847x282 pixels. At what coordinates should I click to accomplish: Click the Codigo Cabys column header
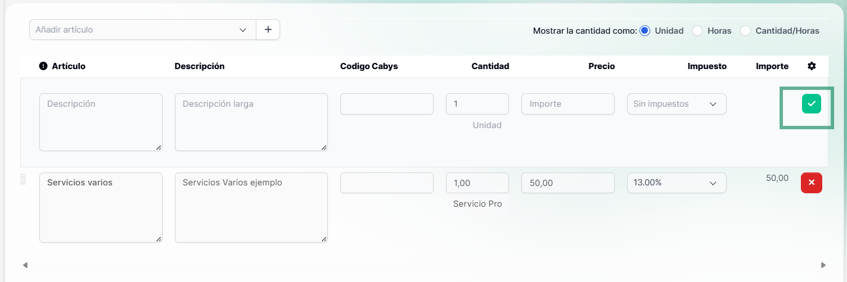point(369,66)
